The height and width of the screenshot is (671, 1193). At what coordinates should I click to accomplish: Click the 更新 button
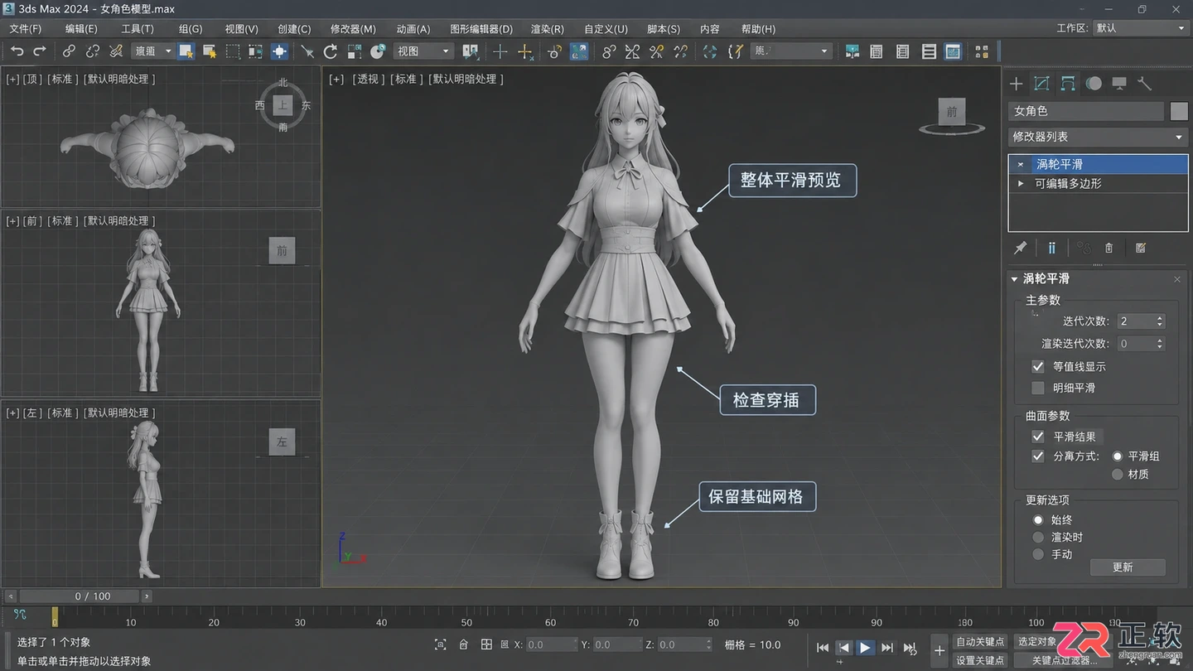pyautogui.click(x=1128, y=567)
